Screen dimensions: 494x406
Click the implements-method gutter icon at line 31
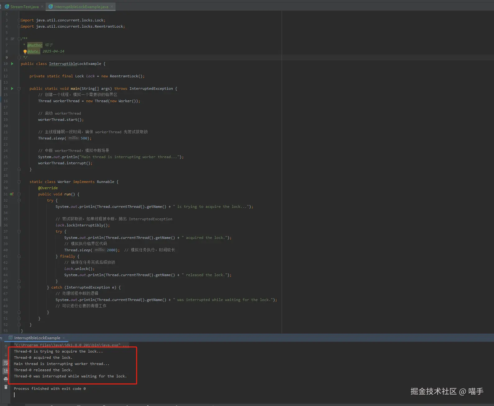tap(12, 194)
